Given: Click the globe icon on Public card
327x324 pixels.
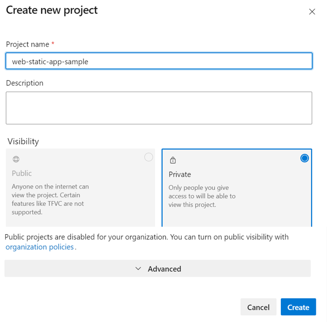Looking at the screenshot, I should click(x=16, y=159).
